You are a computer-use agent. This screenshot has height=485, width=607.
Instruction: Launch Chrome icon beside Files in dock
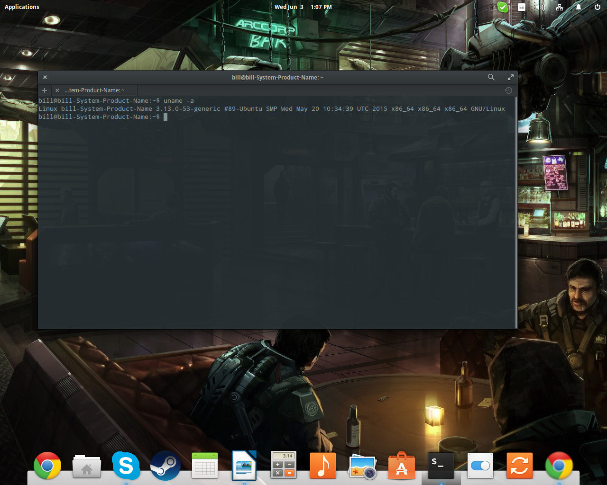point(47,466)
